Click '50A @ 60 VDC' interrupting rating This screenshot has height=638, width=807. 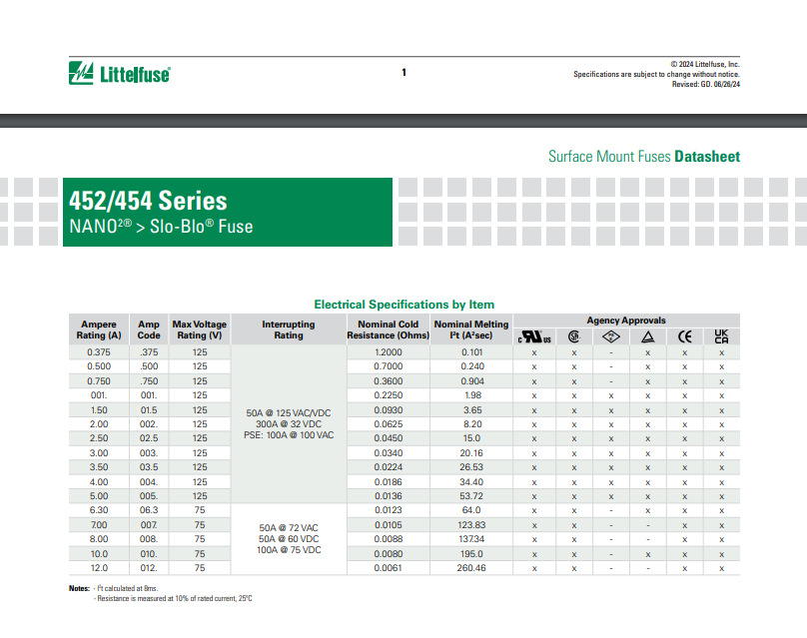[289, 539]
